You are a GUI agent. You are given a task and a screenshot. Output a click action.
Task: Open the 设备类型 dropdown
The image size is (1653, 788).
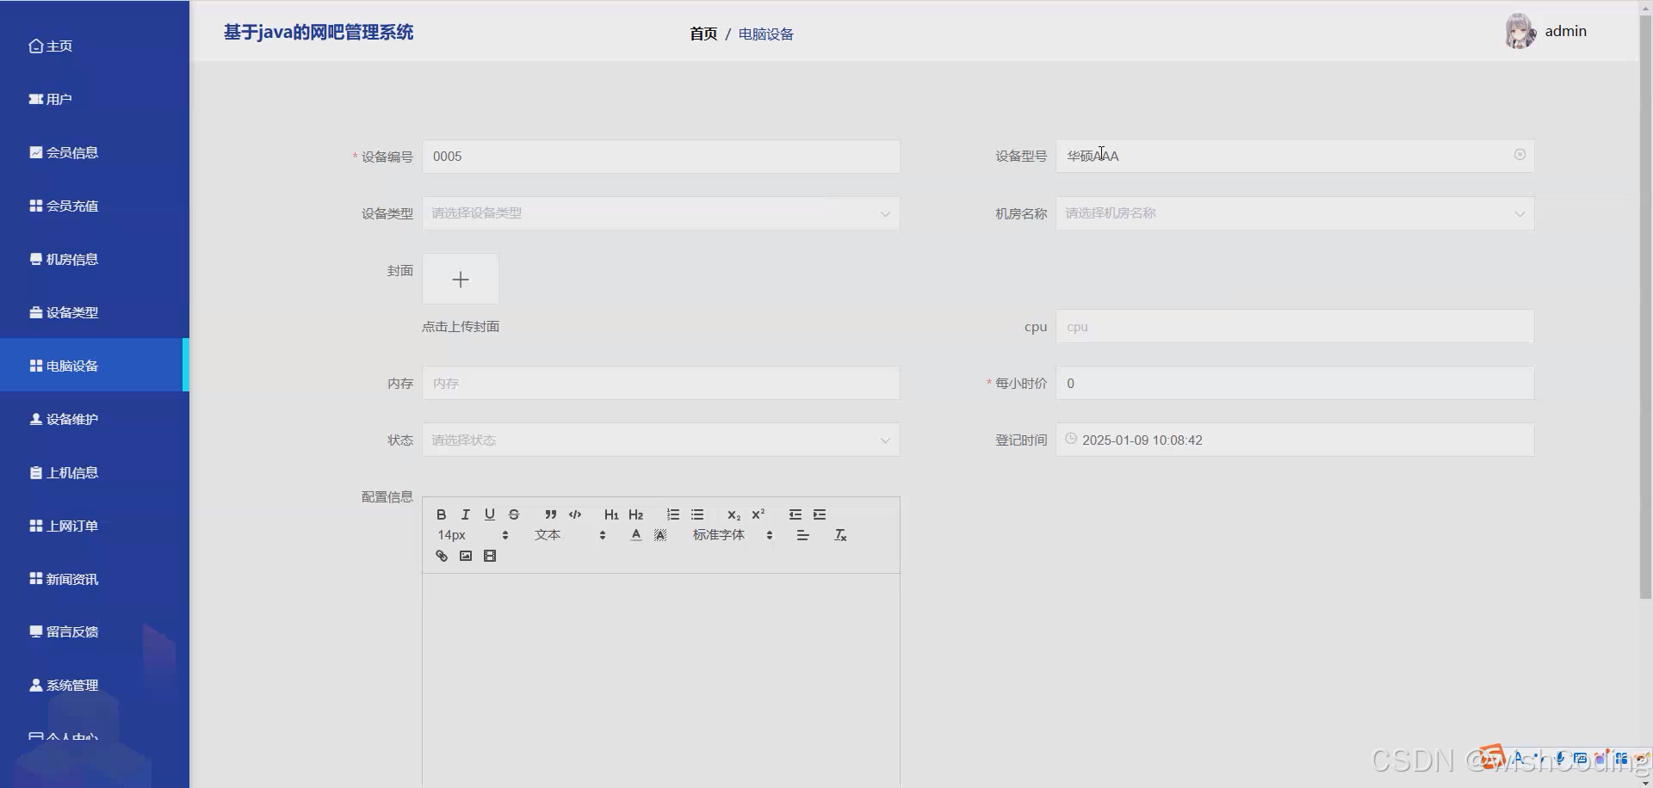(660, 212)
